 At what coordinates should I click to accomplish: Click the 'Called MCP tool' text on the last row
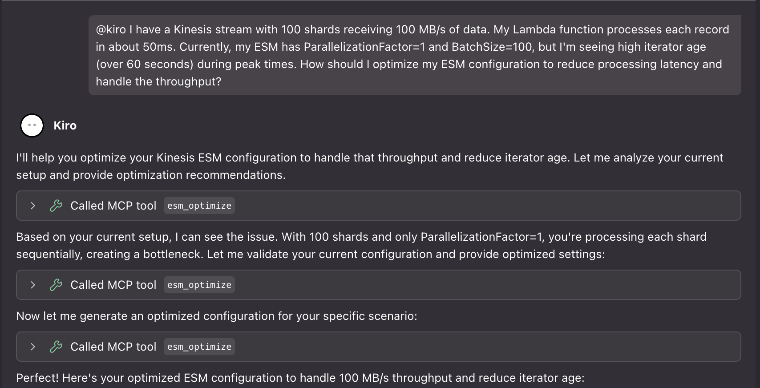point(113,347)
